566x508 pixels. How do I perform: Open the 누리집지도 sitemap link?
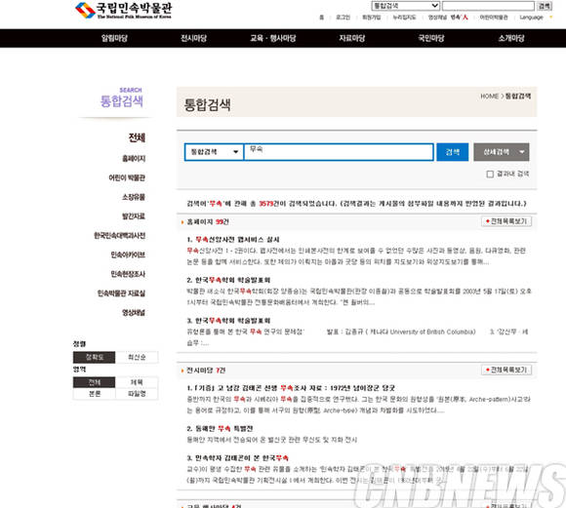pyautogui.click(x=404, y=18)
